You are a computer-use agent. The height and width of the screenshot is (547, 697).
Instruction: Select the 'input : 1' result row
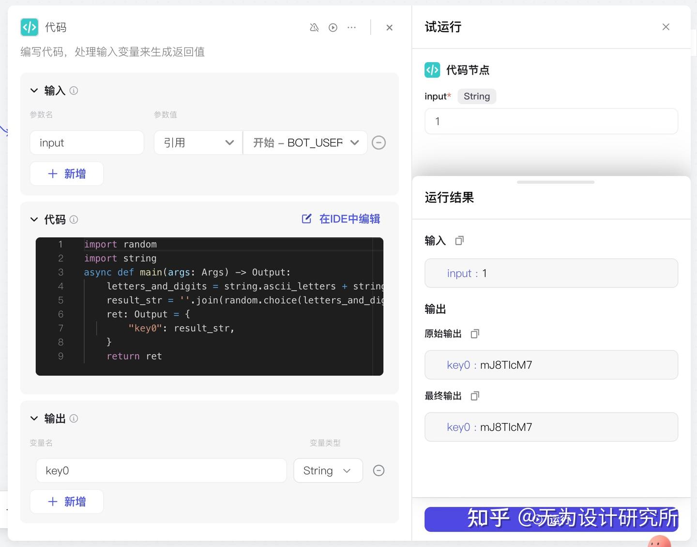[551, 273]
